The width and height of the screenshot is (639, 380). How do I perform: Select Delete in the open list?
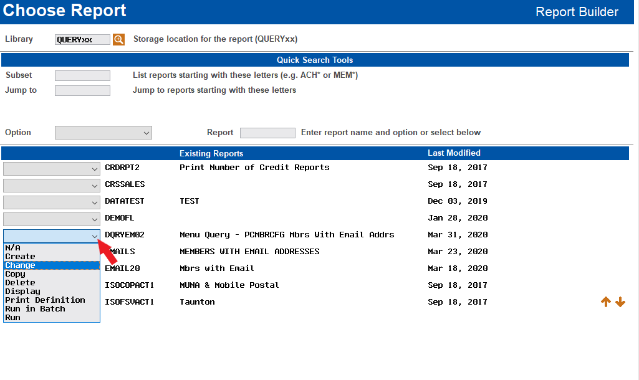point(52,283)
